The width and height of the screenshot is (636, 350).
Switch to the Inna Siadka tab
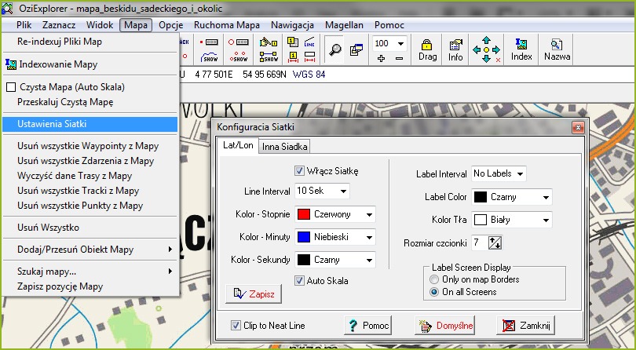tap(284, 147)
